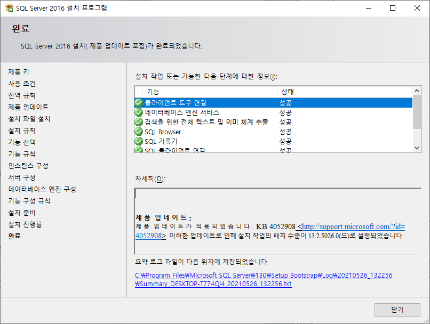Click the 기능 규칙 step in sidebar
The image size is (430, 324).
click(x=22, y=154)
